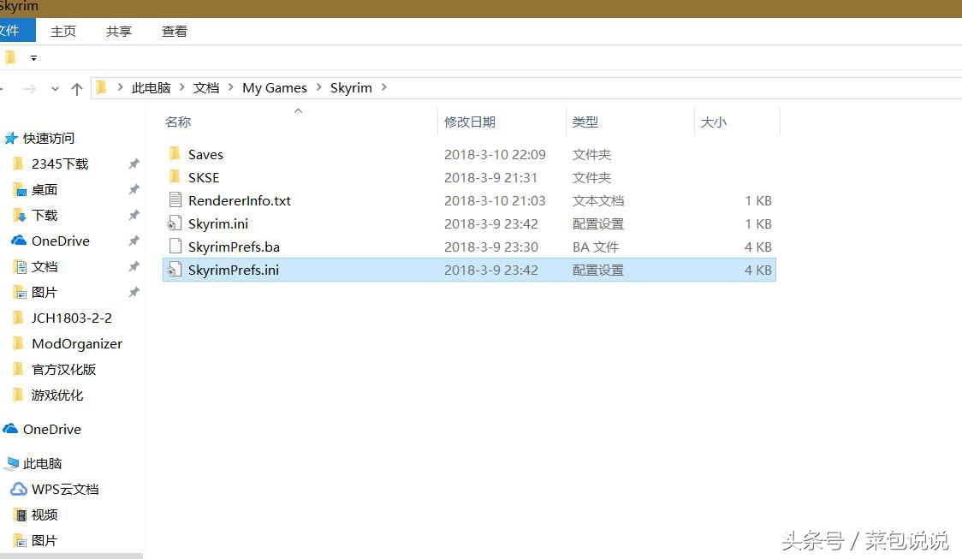The image size is (962, 559).
Task: Unpin OneDrive using its pin icon
Action: click(x=134, y=241)
